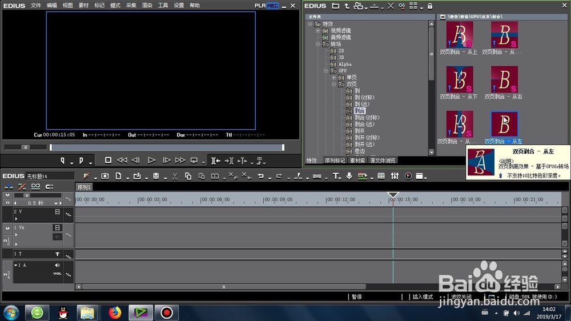Open the Create Title dropdown arrow
The width and height of the screenshot is (571, 321).
pyautogui.click(x=340, y=178)
